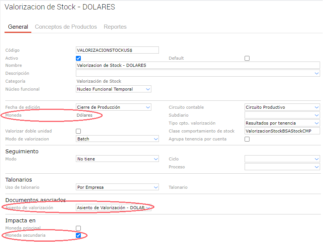The height and width of the screenshot is (242, 325).
Task: Enable the Default checkbox
Action: pos(247,58)
